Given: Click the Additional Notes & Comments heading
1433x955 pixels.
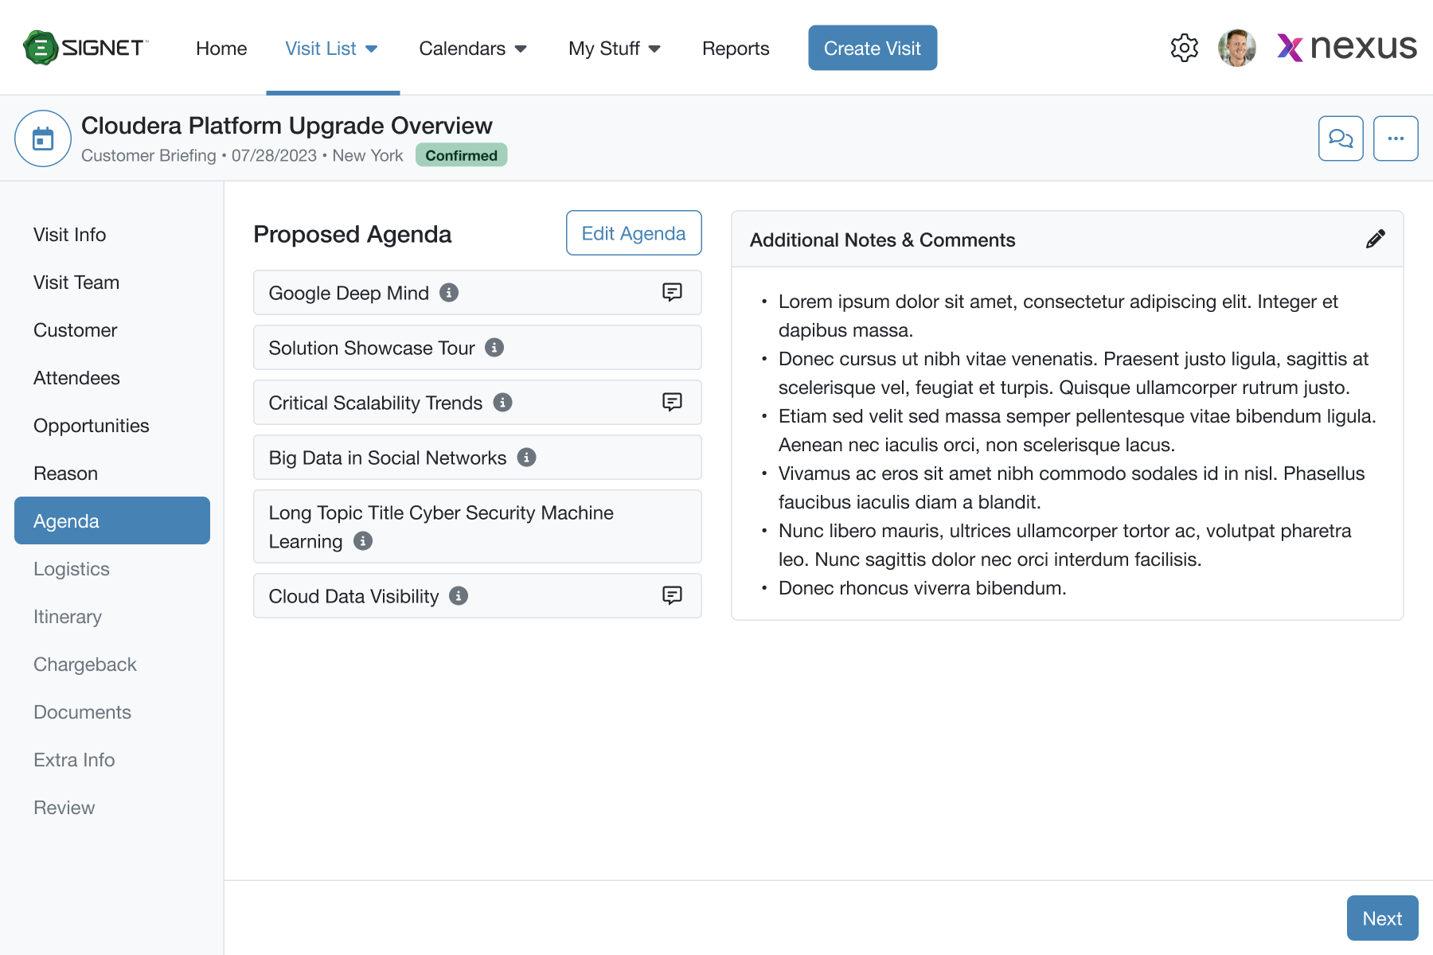Looking at the screenshot, I should point(882,240).
